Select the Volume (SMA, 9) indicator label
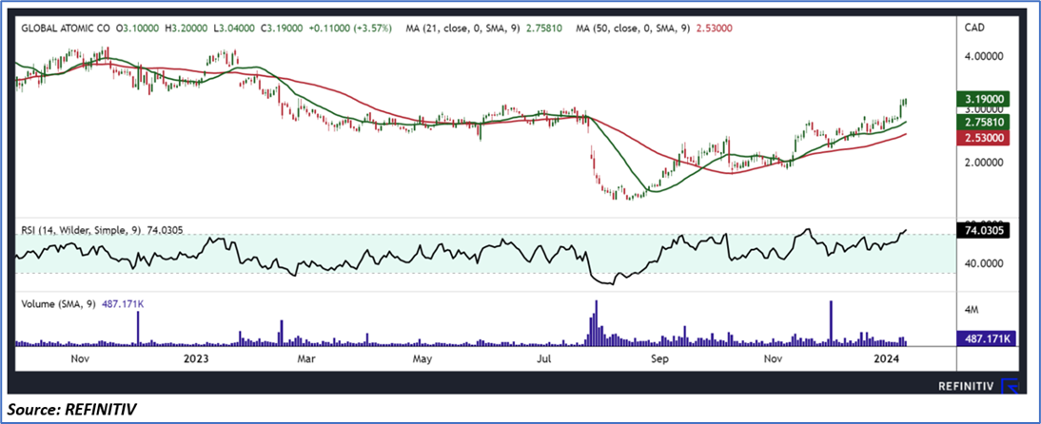This screenshot has height=424, width=1041. click(58, 303)
